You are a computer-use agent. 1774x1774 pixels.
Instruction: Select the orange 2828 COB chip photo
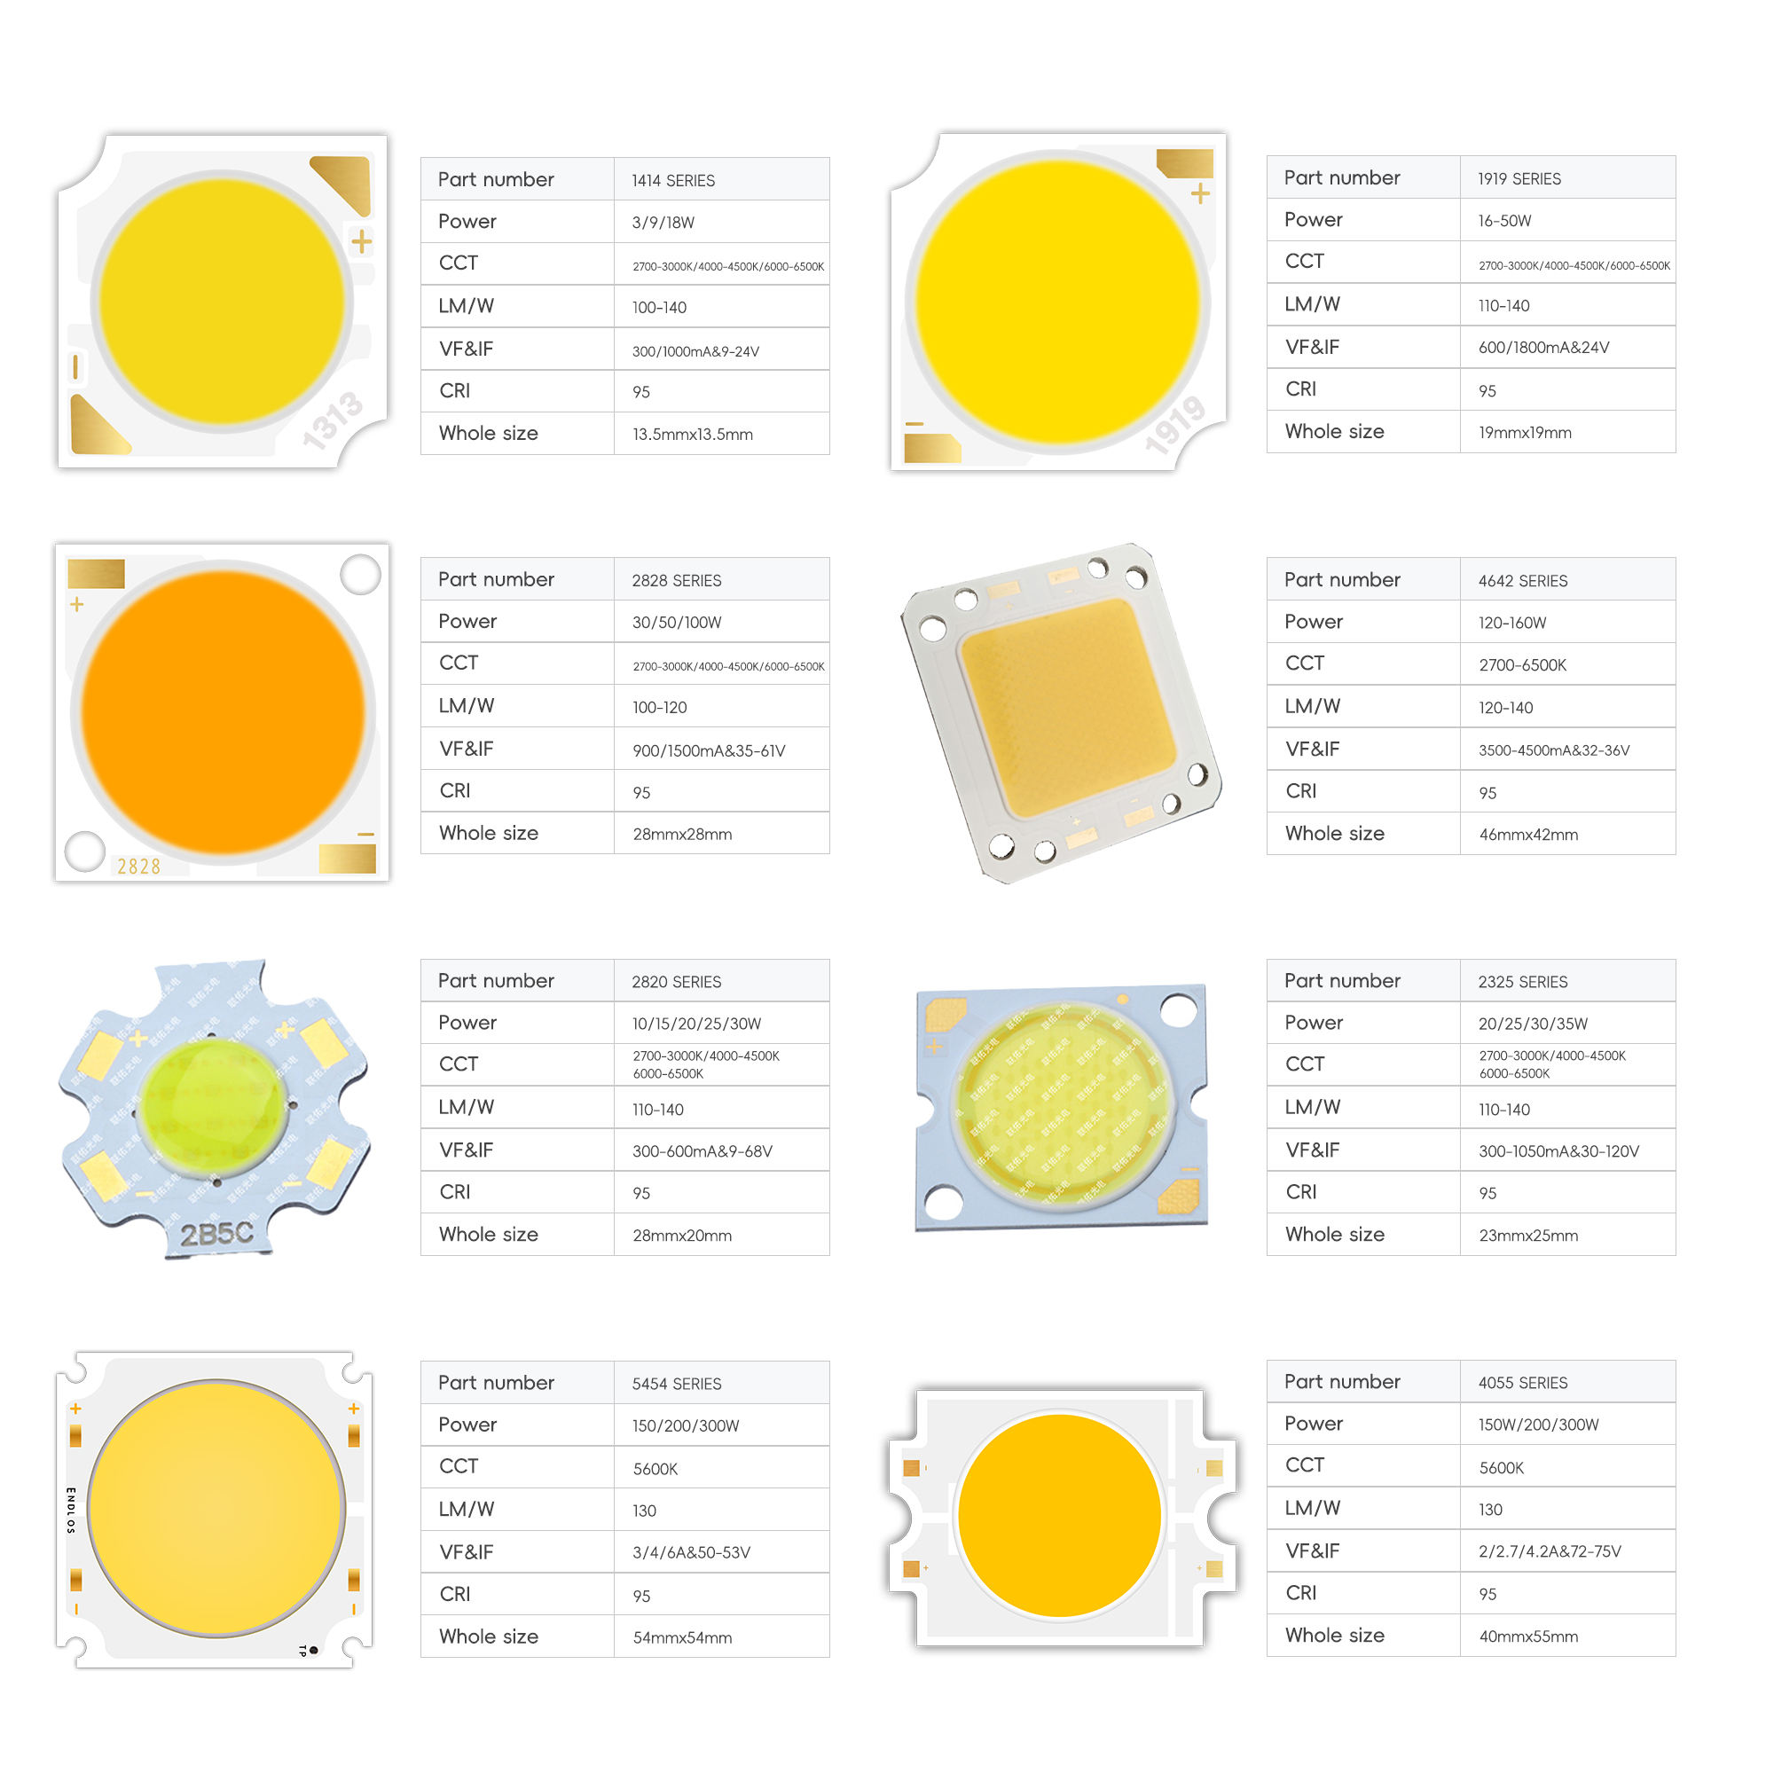pos(223,712)
